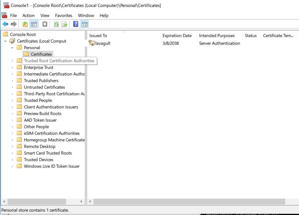Click the MMC system menu icon beside File
The image size is (299, 215).
(x=4, y=15)
